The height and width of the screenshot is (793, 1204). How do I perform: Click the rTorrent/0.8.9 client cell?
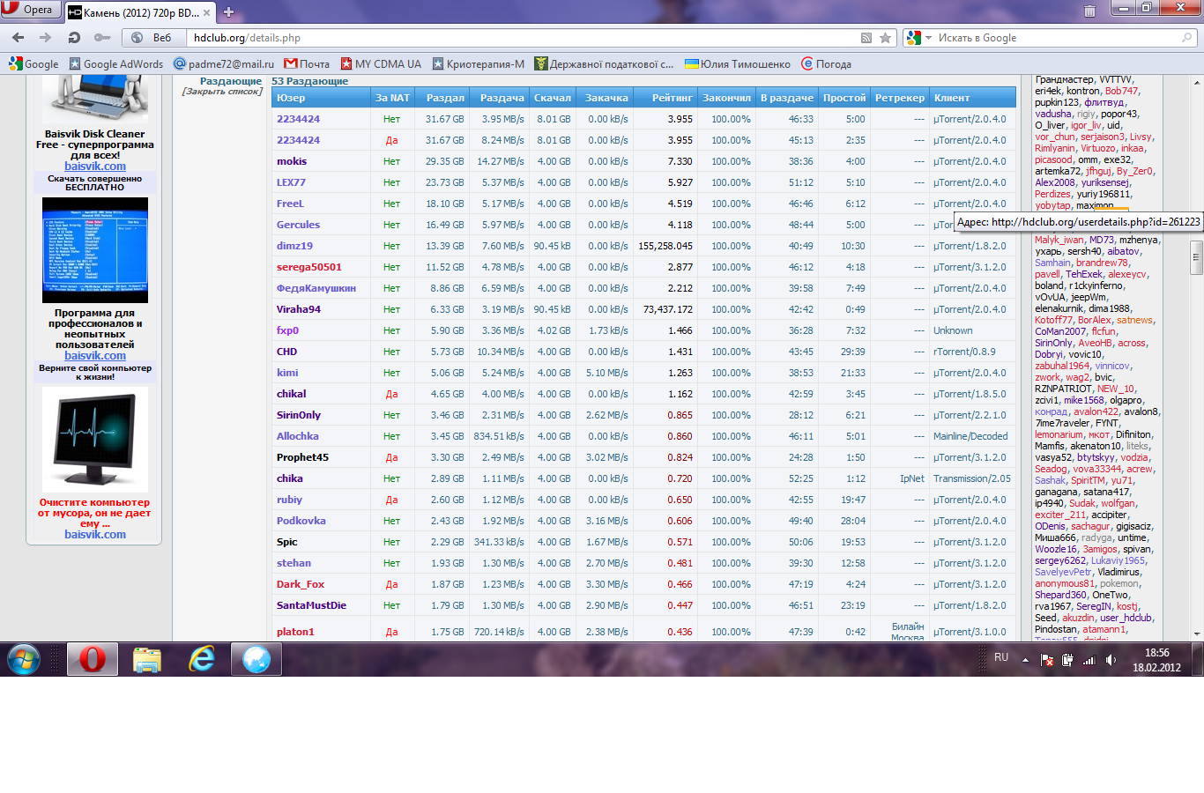coord(964,352)
